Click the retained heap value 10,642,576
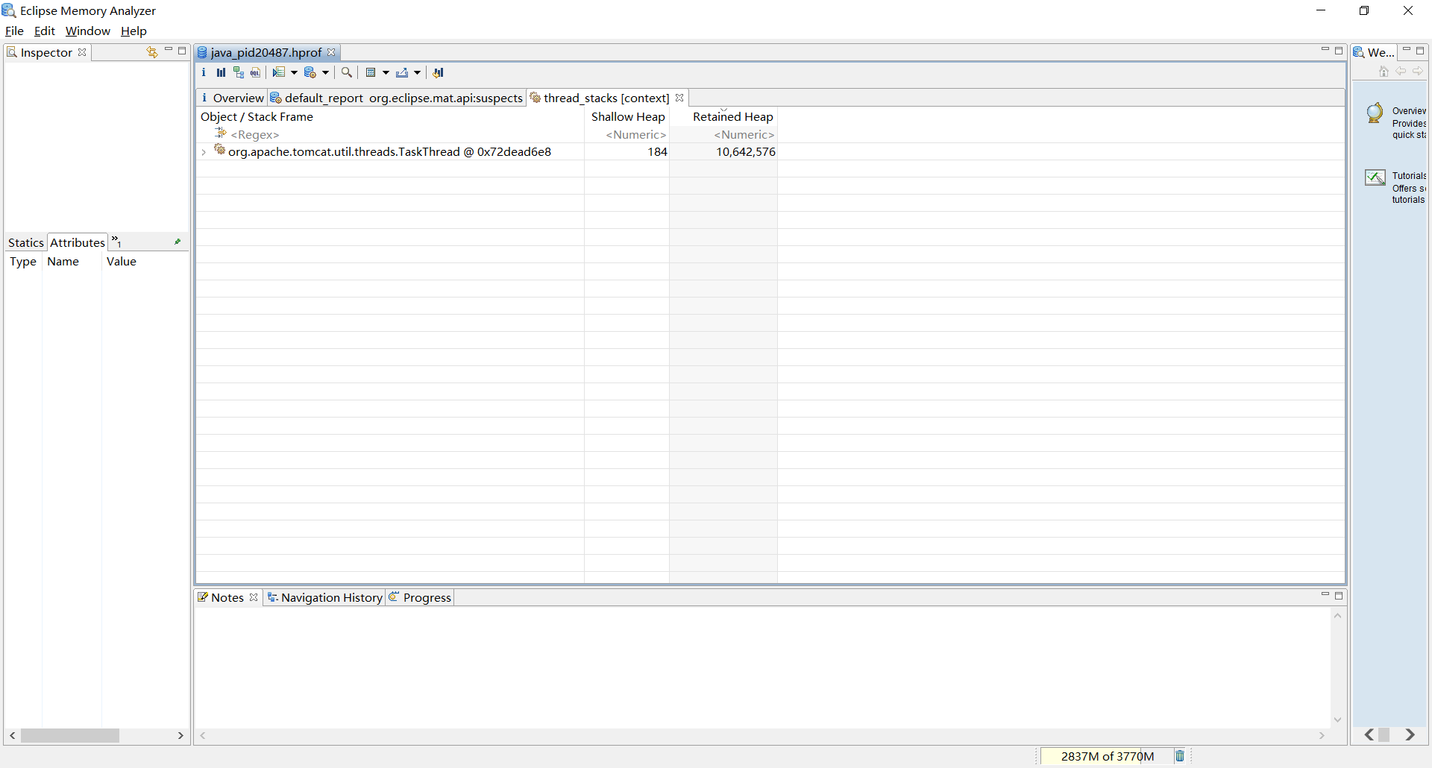This screenshot has width=1432, height=768. pyautogui.click(x=746, y=152)
